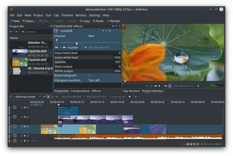This screenshot has width=233, height=156.
Task: Mute audio track A2
Action: point(25,141)
